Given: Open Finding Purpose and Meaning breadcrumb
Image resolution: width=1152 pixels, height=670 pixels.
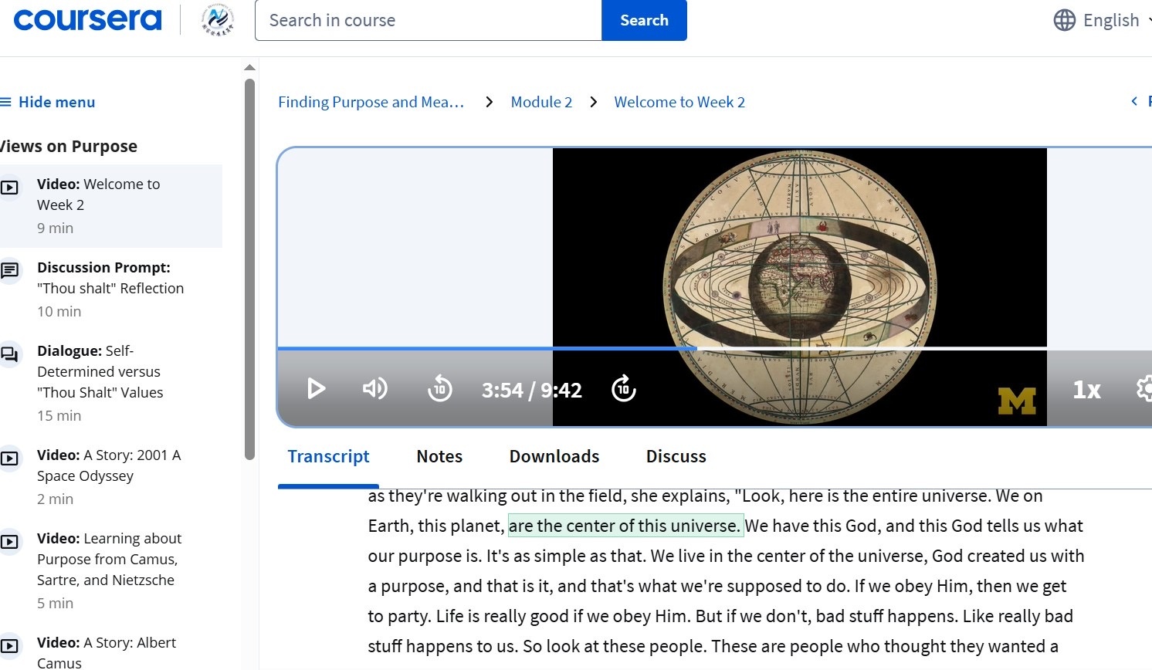Looking at the screenshot, I should pyautogui.click(x=371, y=102).
